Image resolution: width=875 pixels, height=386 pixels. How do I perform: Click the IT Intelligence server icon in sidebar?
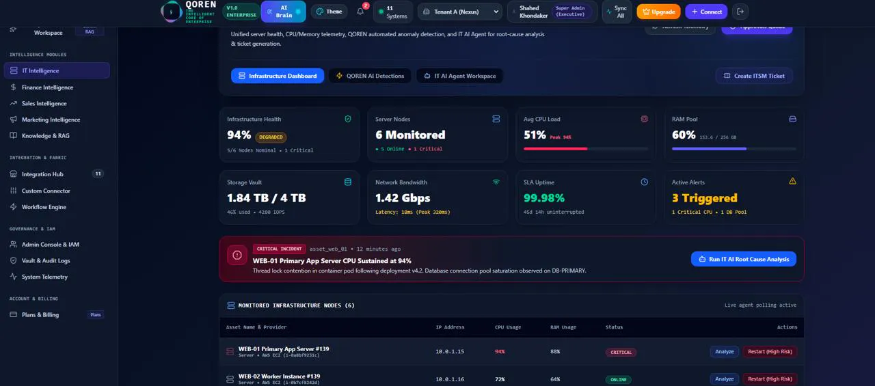(x=14, y=70)
